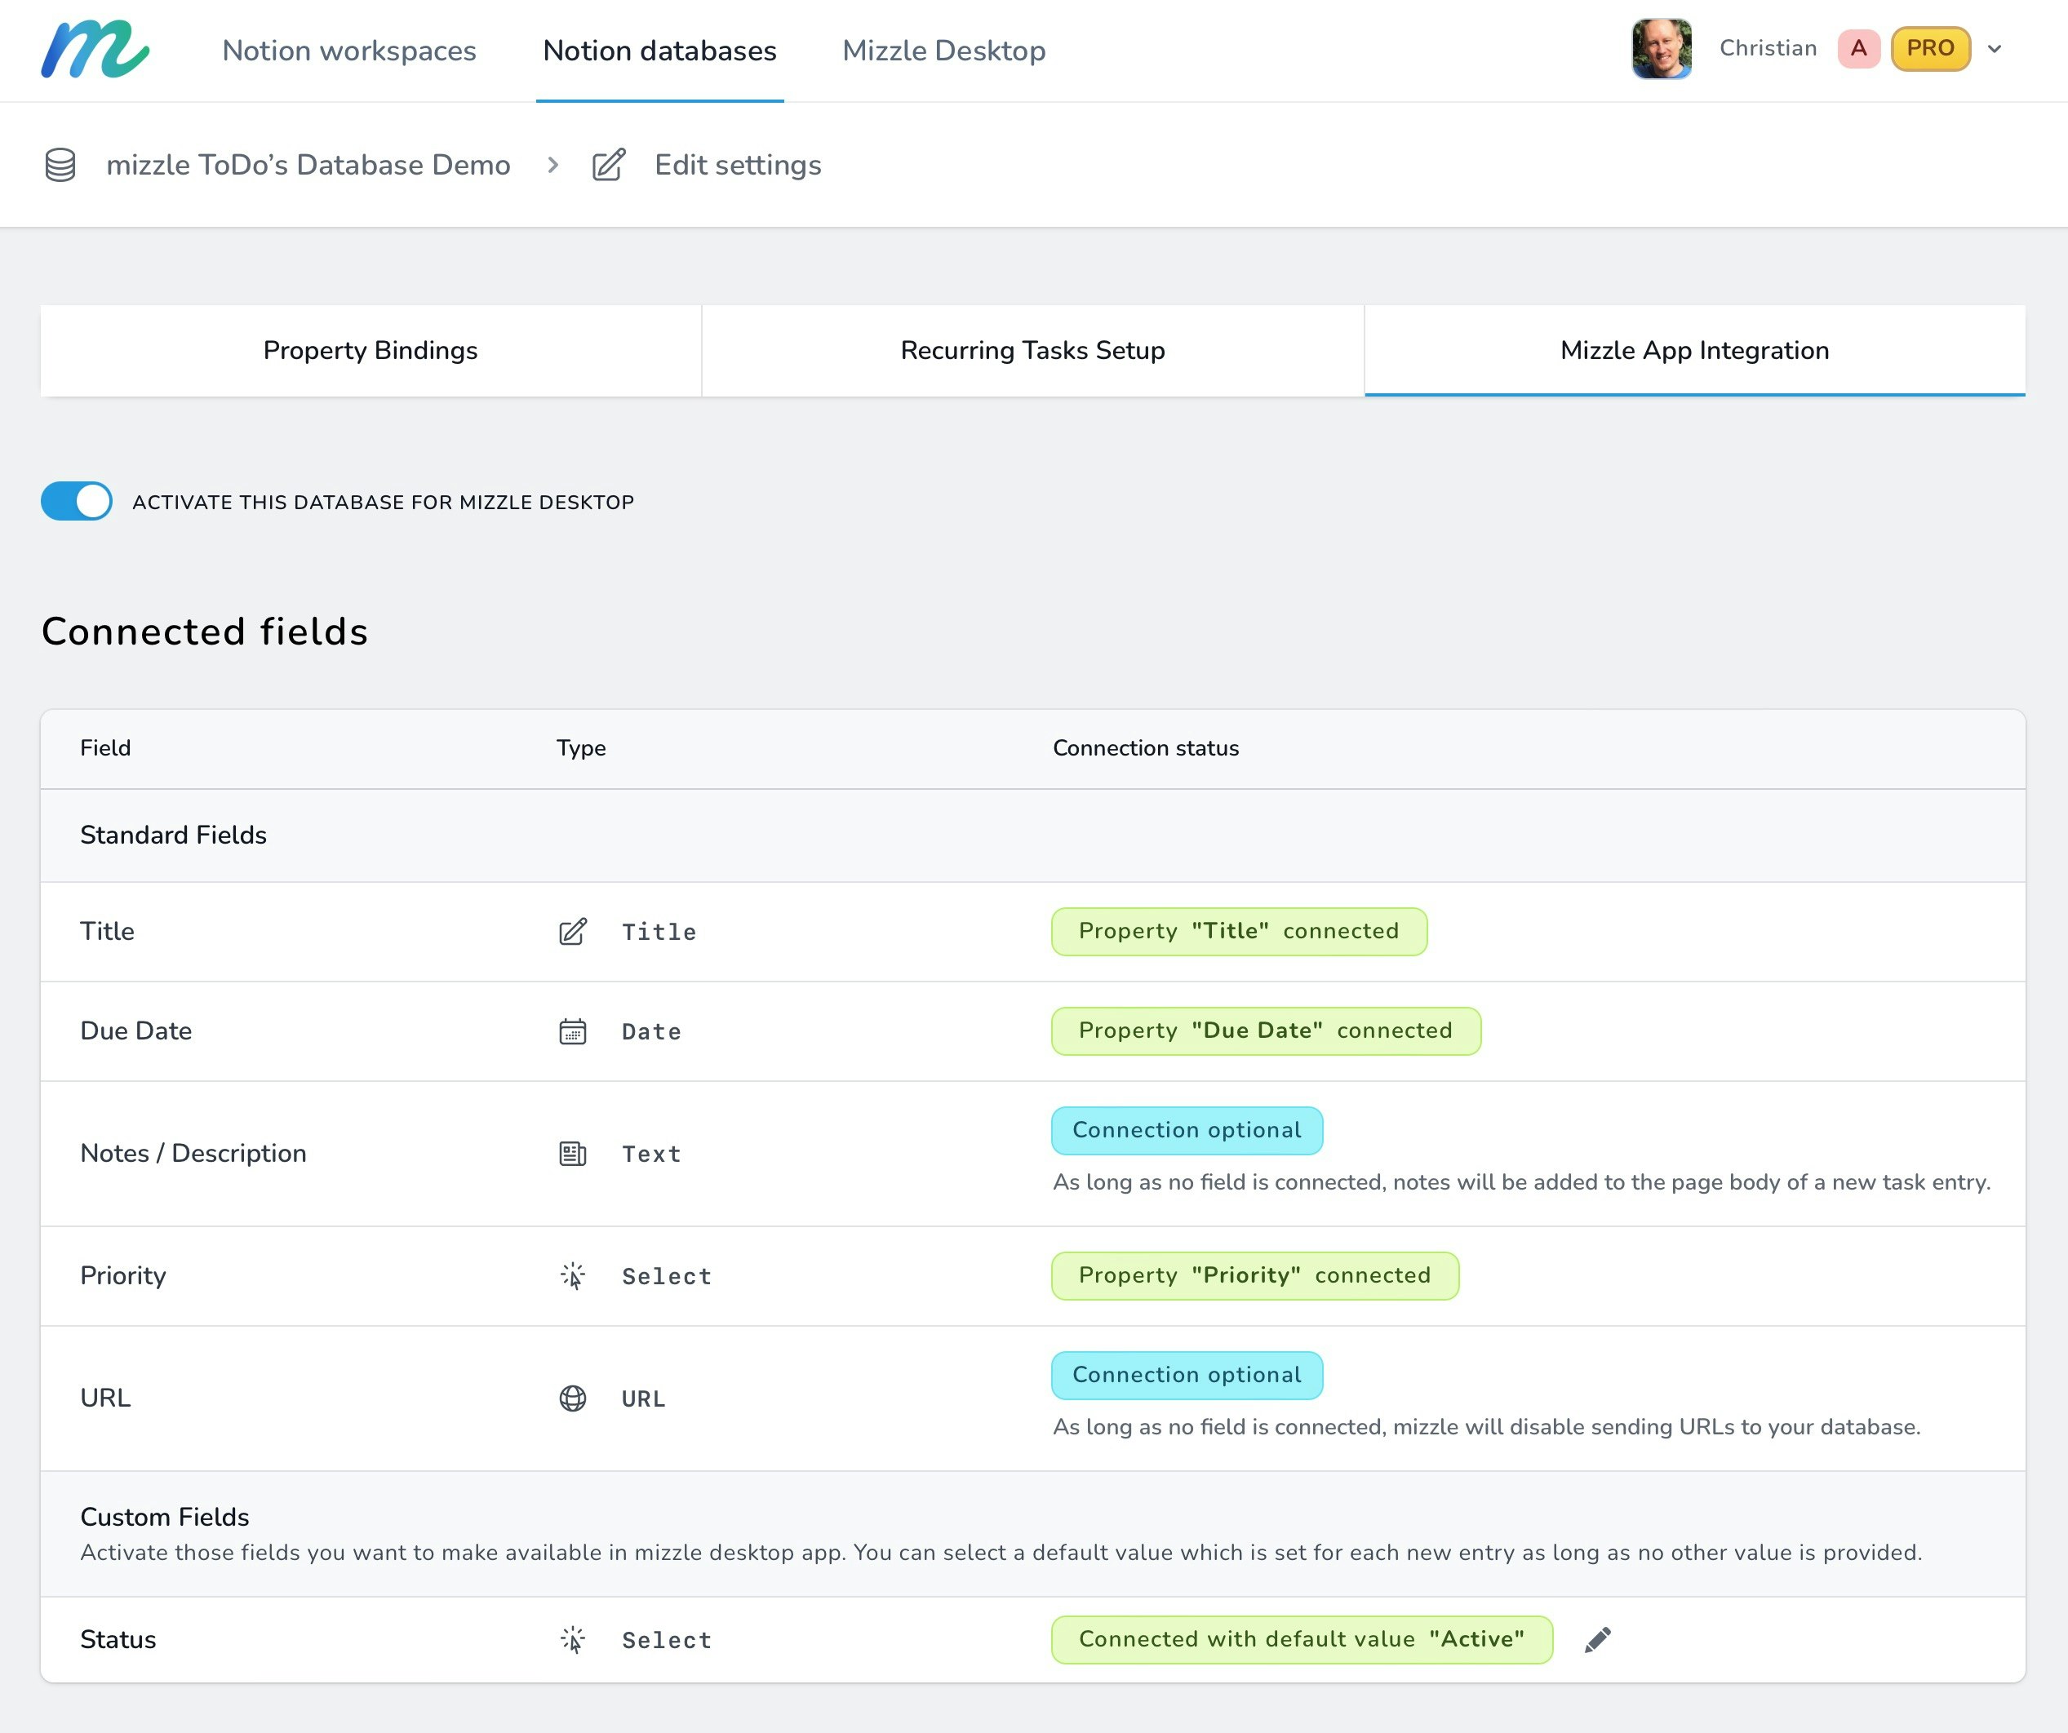This screenshot has width=2068, height=1733.
Task: Click the red A badge
Action: 1858,48
